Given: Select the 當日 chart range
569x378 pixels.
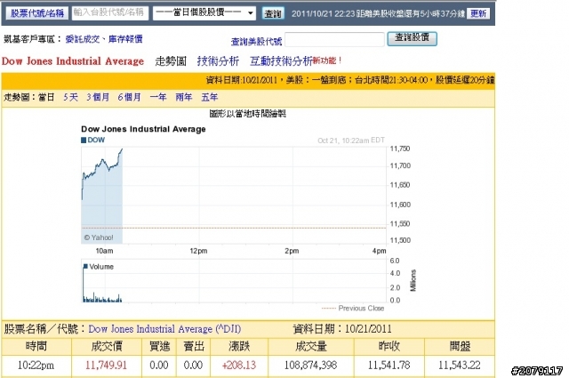Looking at the screenshot, I should coord(46,97).
